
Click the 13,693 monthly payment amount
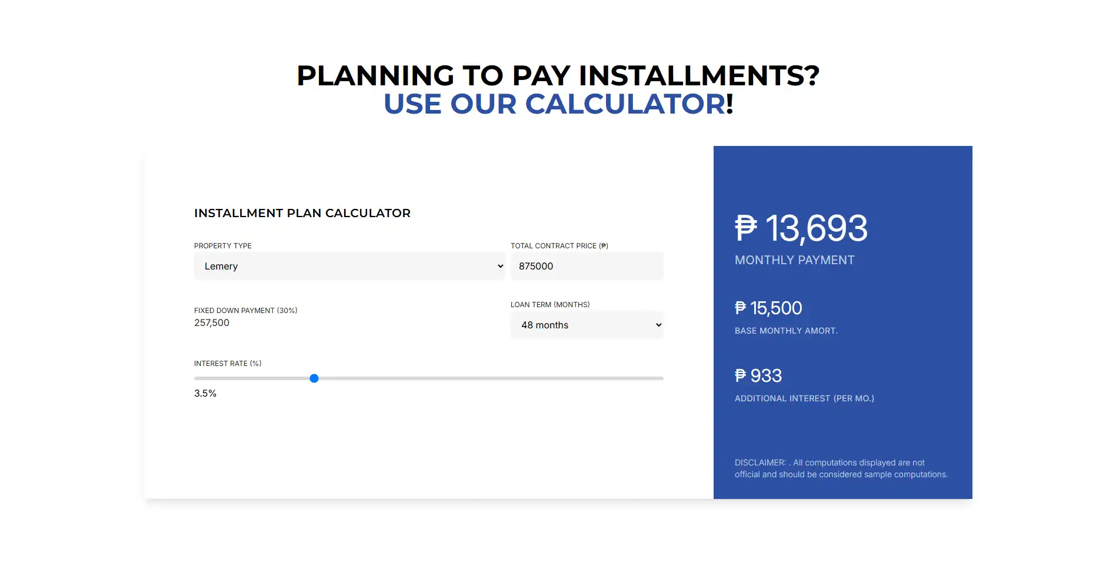816,228
